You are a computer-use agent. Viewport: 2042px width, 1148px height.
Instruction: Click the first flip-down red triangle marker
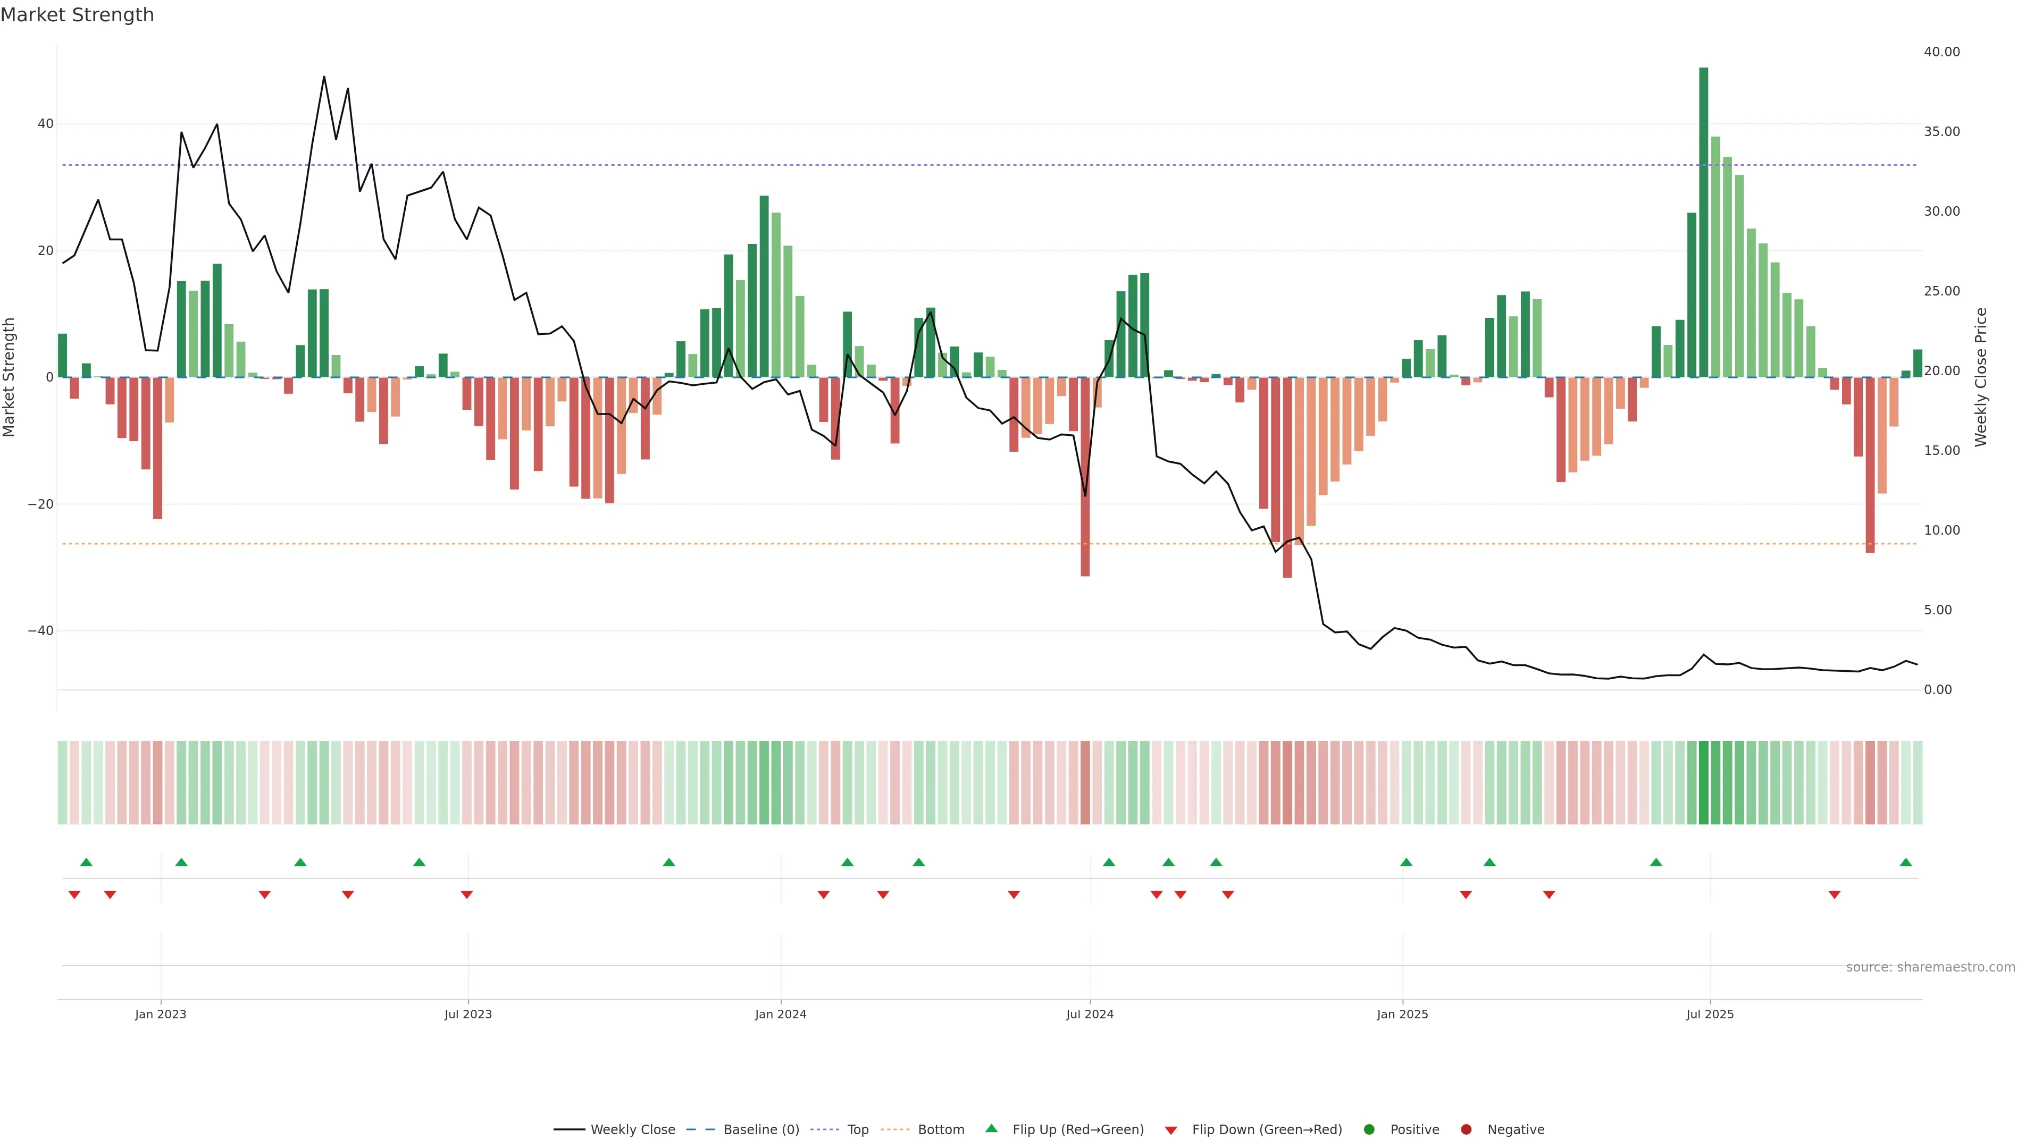pyautogui.click(x=74, y=894)
